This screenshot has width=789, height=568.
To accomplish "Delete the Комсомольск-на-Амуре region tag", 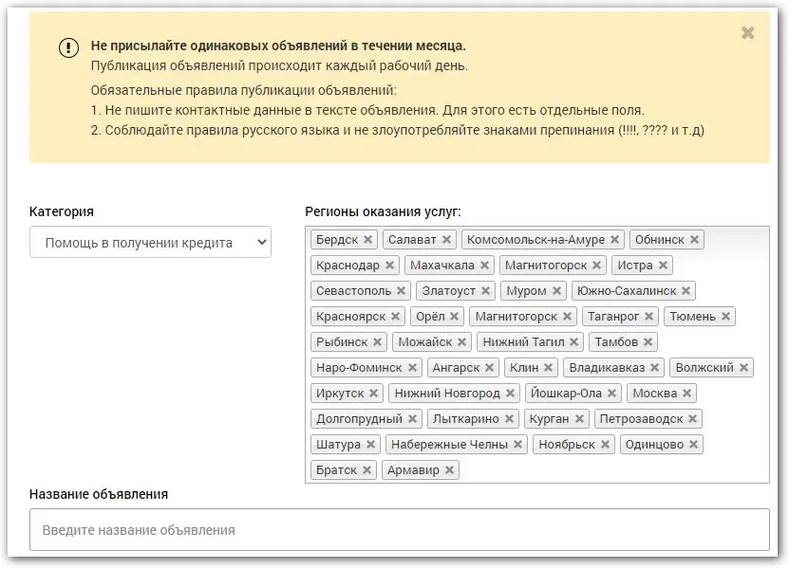I will point(614,240).
